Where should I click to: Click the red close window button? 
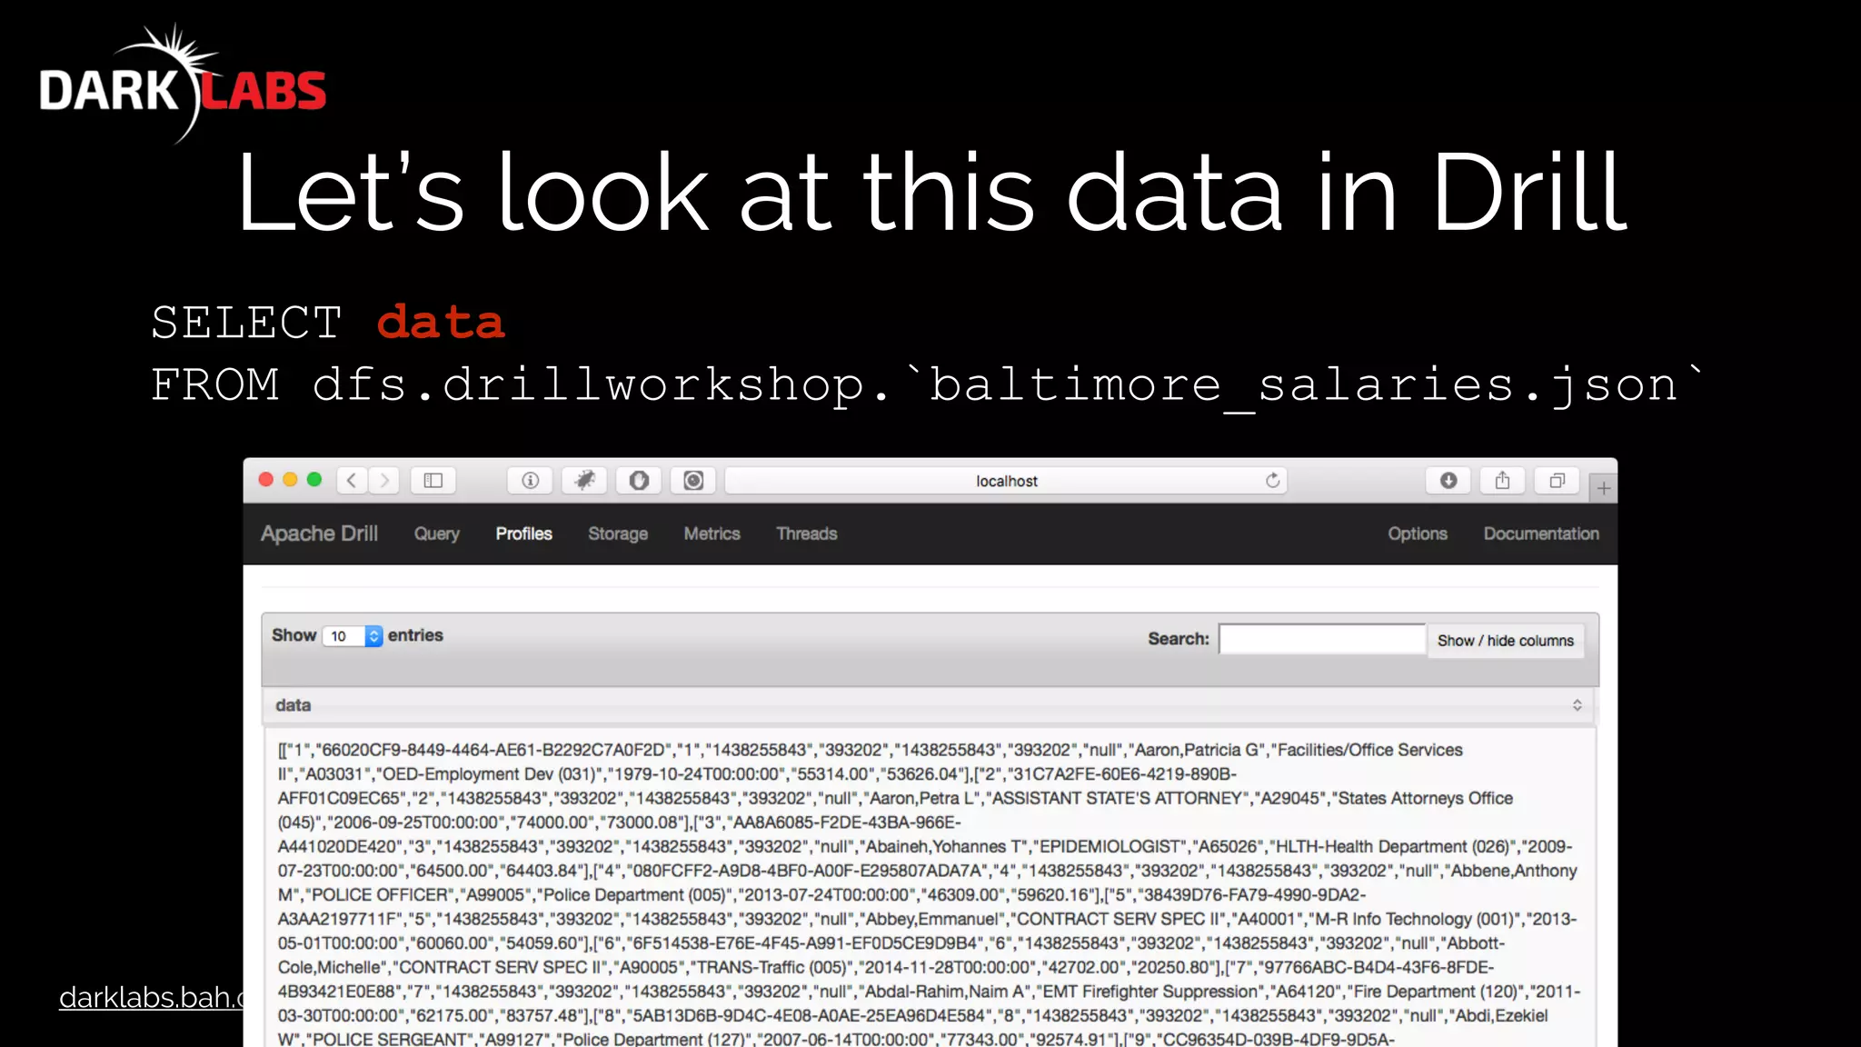(266, 479)
